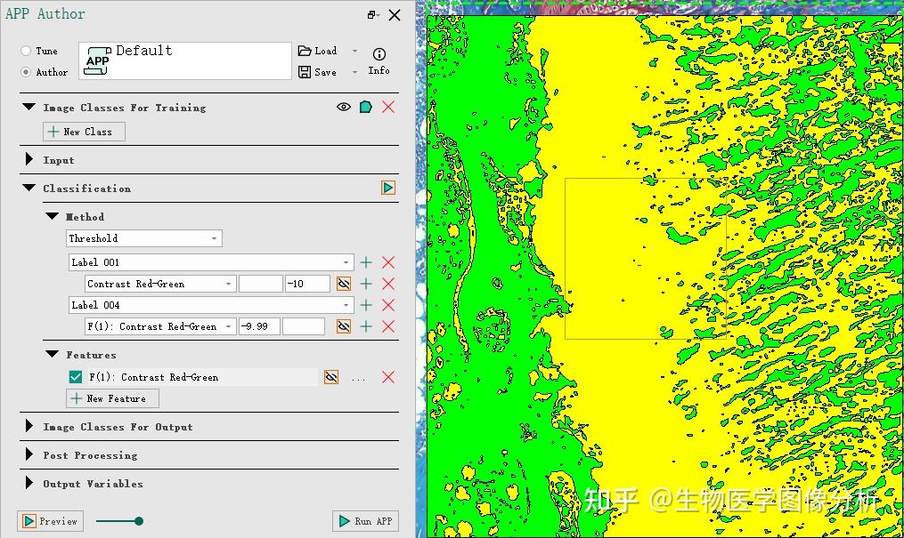Viewport: 904px width, 538px height.
Task: Expand the Post Processing section
Action: point(29,455)
